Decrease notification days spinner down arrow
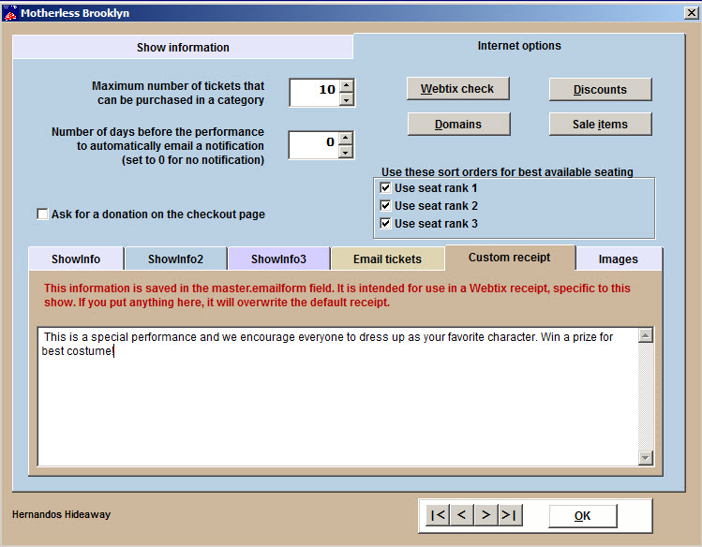The image size is (702, 547). click(x=346, y=151)
